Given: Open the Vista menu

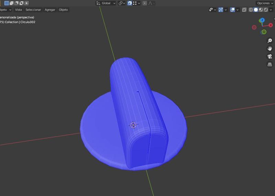Looking at the screenshot, I should [18, 10].
